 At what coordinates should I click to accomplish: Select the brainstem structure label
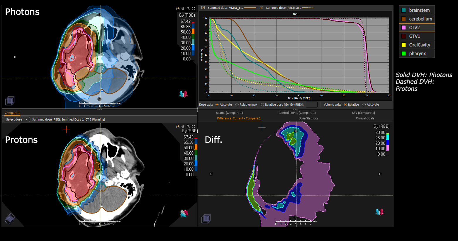pos(419,10)
